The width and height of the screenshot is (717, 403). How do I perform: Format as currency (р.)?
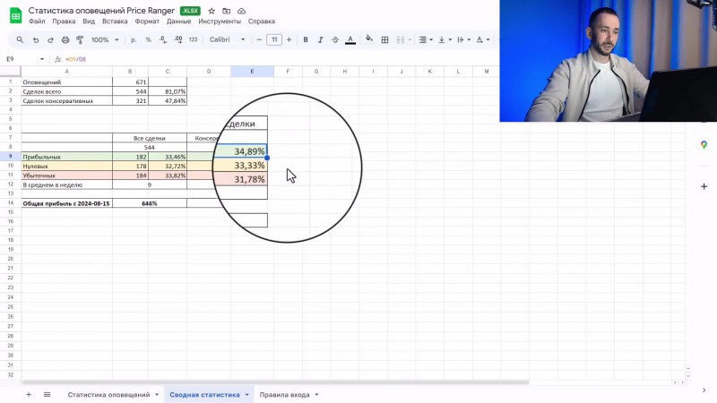coord(134,39)
